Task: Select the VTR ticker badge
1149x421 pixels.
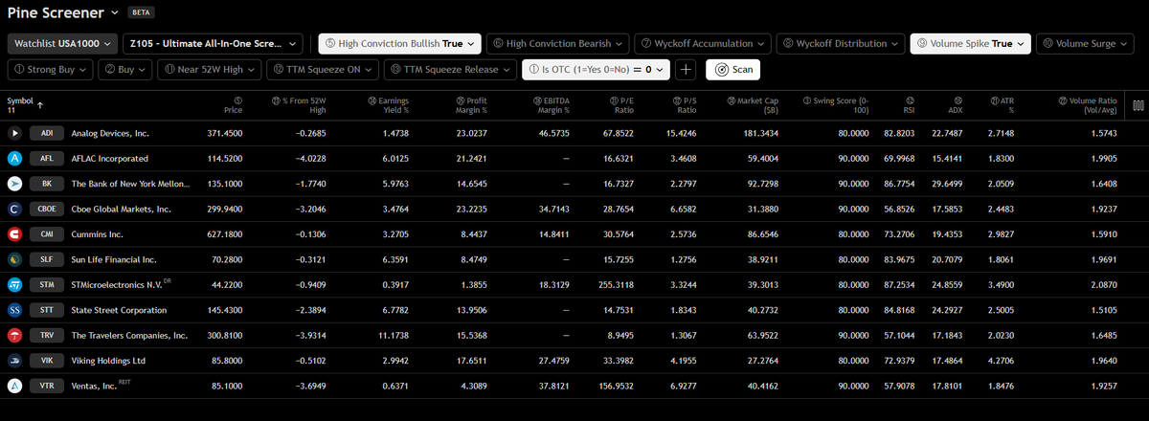Action: [x=47, y=386]
